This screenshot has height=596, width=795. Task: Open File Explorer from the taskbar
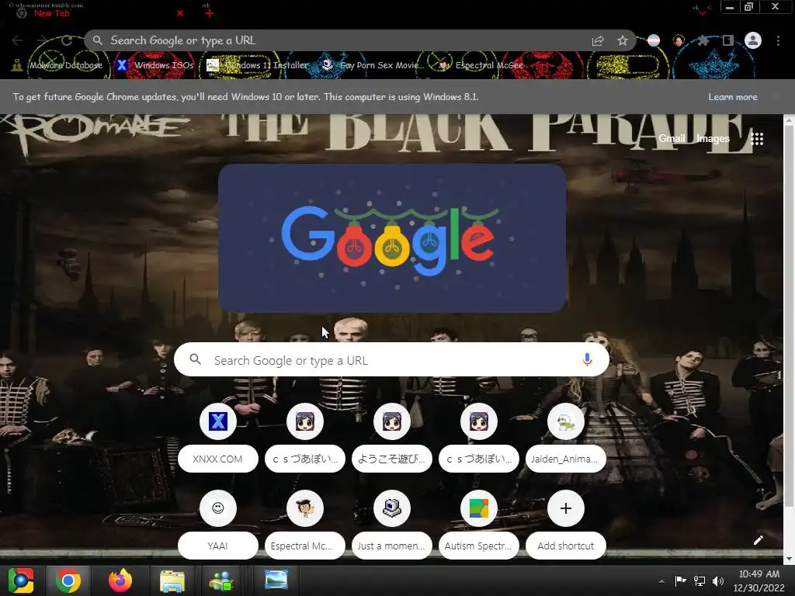coord(172,580)
